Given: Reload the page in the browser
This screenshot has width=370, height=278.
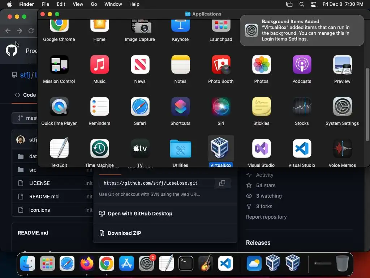Looking at the screenshot, I should tap(31, 31).
